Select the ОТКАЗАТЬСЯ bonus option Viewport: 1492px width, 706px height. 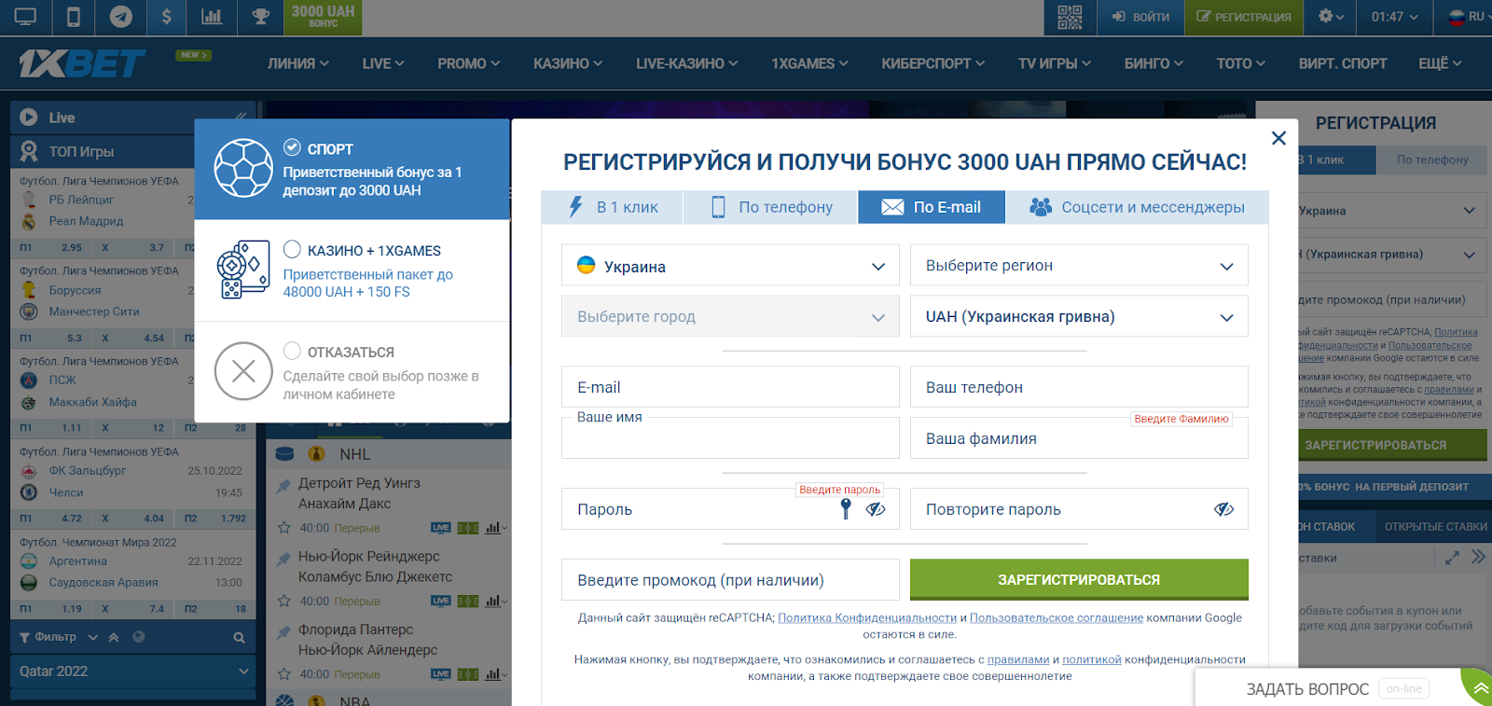(292, 351)
